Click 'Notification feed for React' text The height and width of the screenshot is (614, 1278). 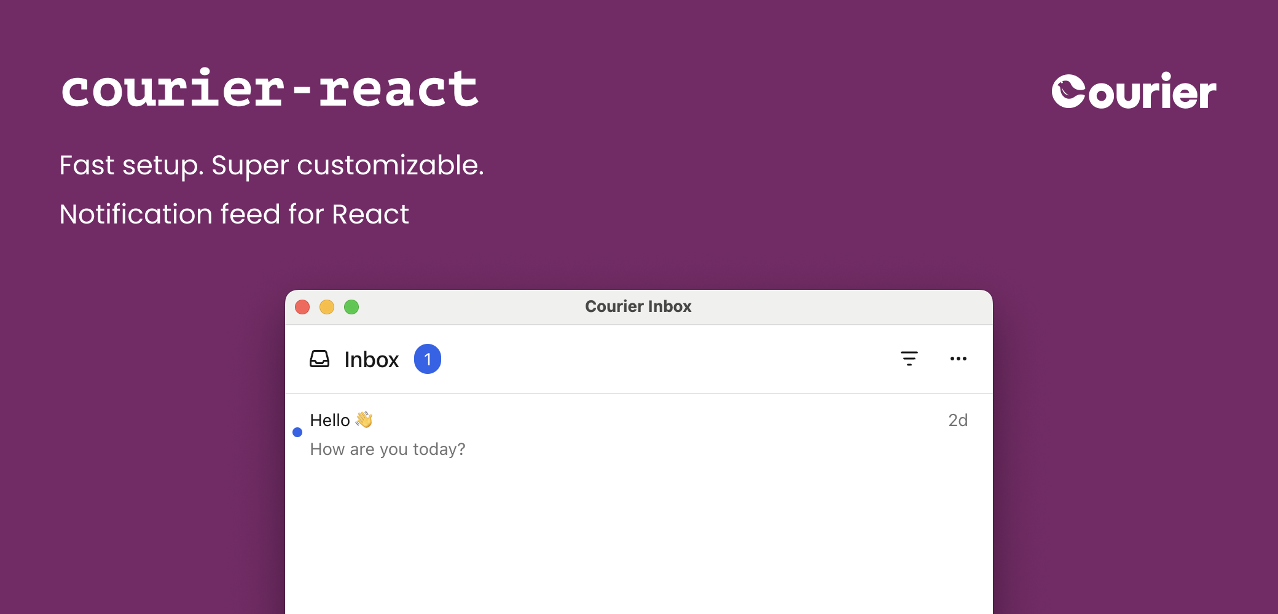click(234, 214)
